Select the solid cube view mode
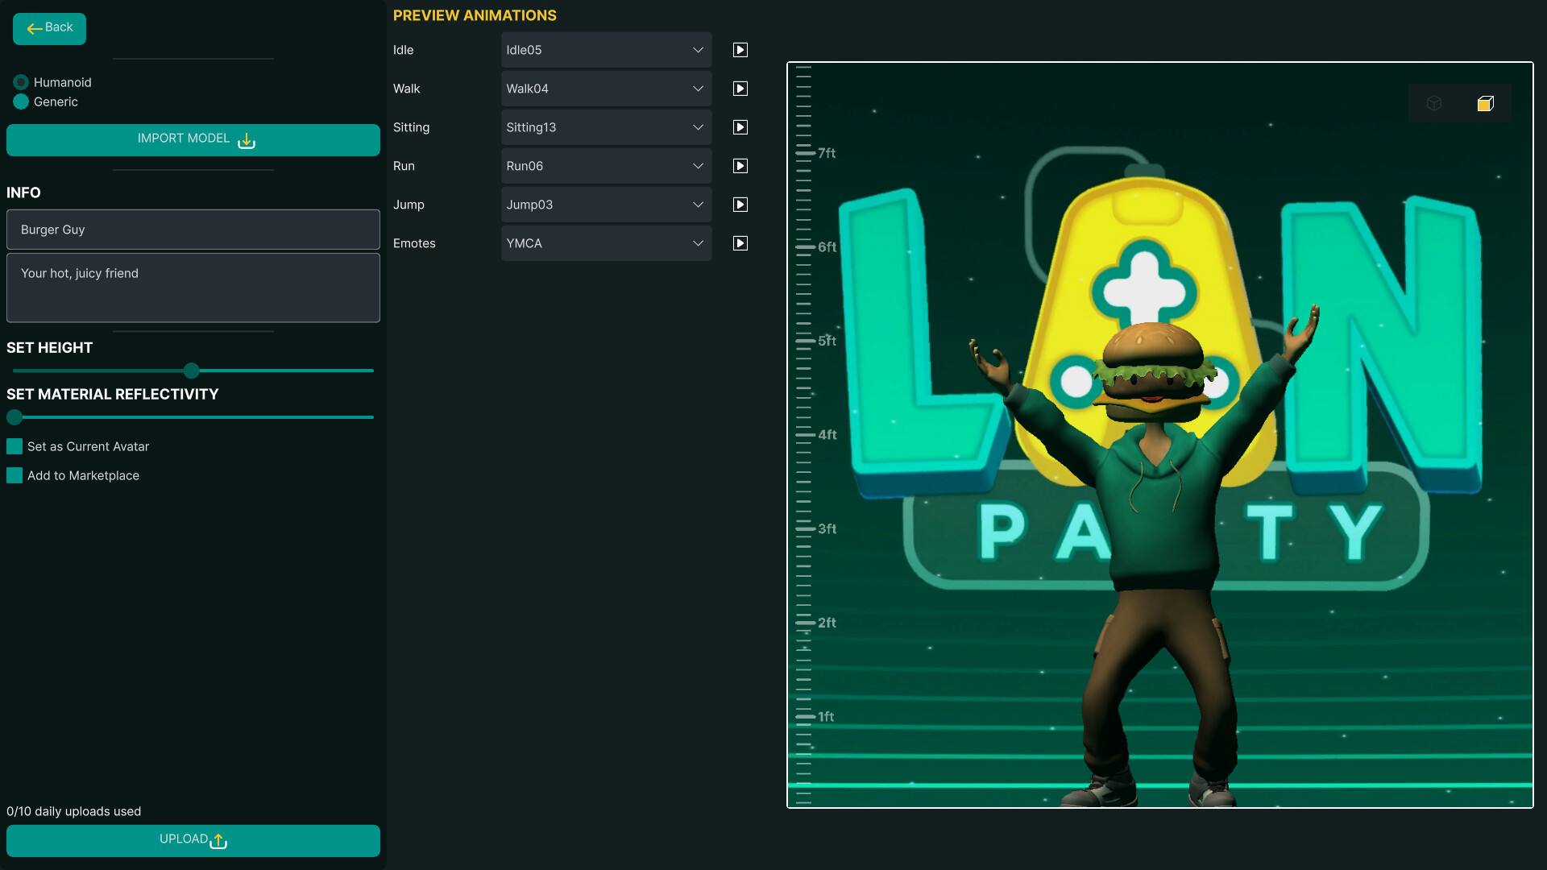Viewport: 1547px width, 870px height. click(x=1485, y=103)
